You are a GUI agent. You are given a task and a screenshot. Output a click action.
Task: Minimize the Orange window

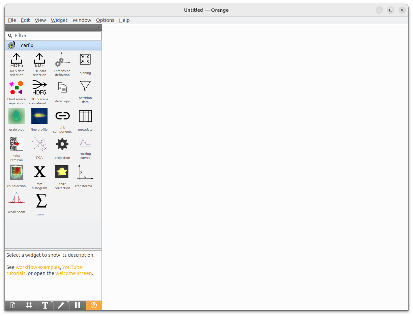pyautogui.click(x=379, y=10)
